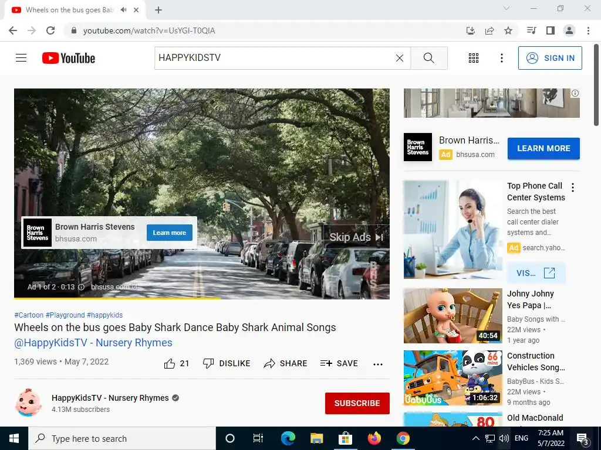The image size is (601, 450).
Task: Go back with browser back arrow
Action: pos(13,30)
